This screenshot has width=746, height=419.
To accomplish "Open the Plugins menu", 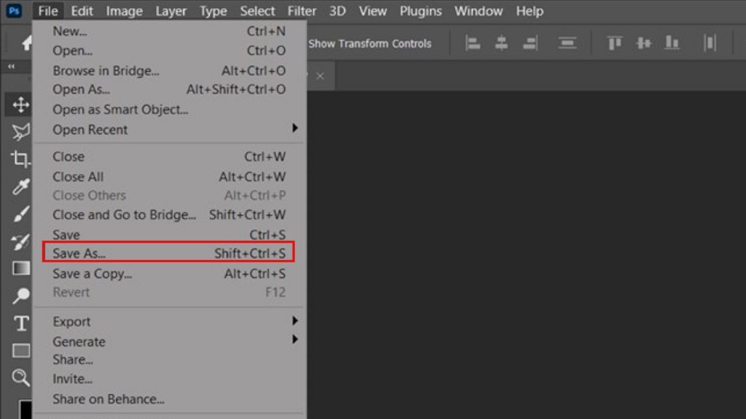I will [421, 11].
